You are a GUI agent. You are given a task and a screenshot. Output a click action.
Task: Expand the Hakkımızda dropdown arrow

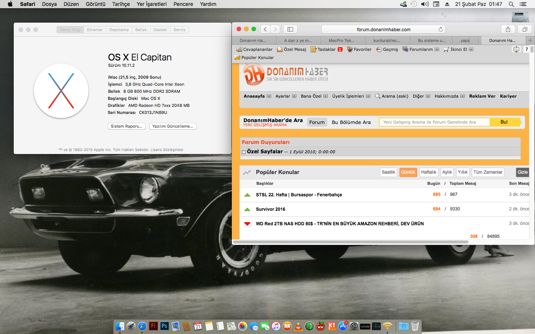[463, 96]
